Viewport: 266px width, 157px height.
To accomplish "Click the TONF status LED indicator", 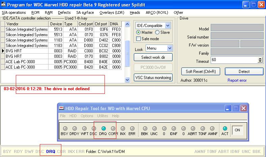I will coord(203,128).
